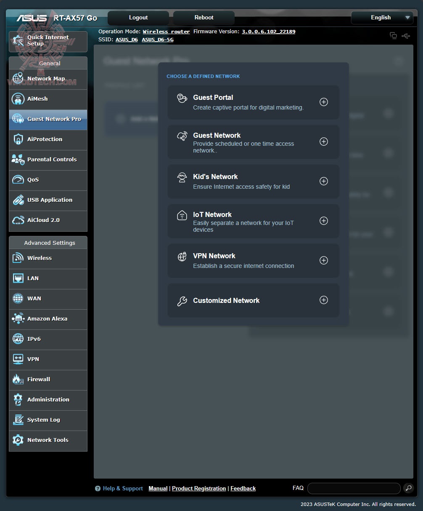Click VPN Network plus icon
The width and height of the screenshot is (423, 511).
(x=324, y=260)
